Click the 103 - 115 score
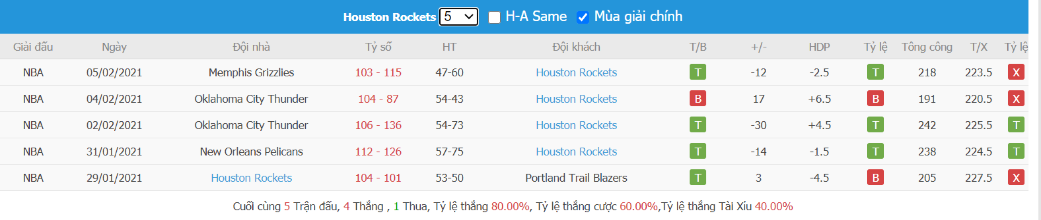This screenshot has height=220, width=1041. click(x=378, y=72)
